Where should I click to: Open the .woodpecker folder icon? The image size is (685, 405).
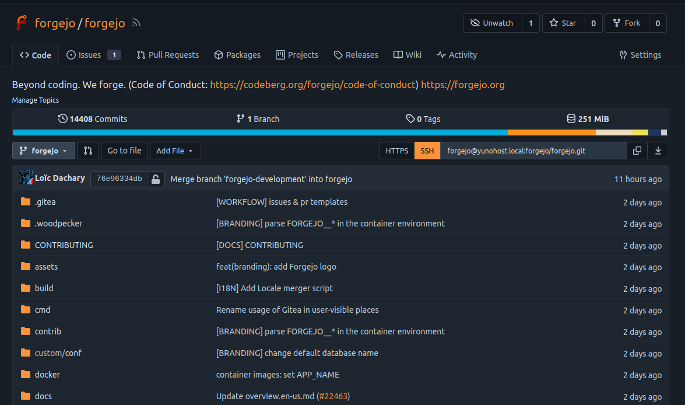click(x=26, y=224)
